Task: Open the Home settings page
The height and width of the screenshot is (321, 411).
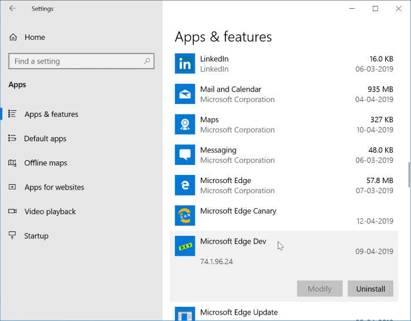Action: pyautogui.click(x=35, y=37)
